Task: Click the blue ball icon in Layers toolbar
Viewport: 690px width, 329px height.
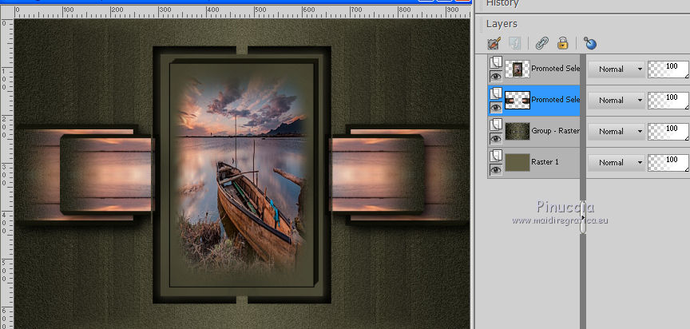Action: (x=589, y=43)
